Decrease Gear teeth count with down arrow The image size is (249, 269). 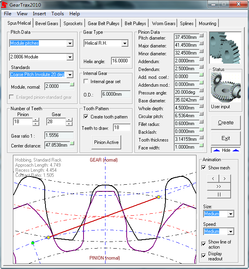tap(69, 124)
